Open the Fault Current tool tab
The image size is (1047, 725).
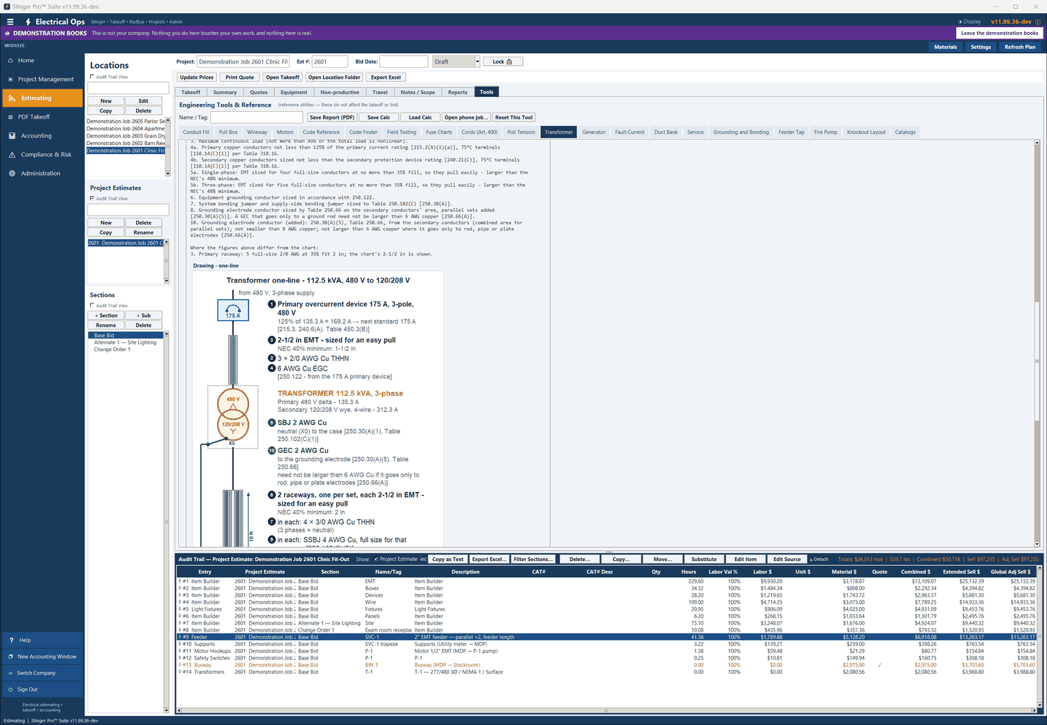(630, 132)
